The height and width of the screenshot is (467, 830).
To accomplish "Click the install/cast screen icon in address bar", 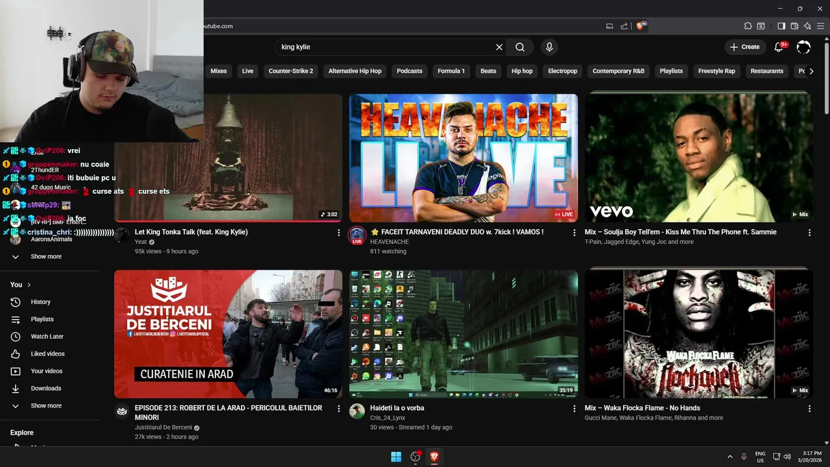I will (610, 26).
